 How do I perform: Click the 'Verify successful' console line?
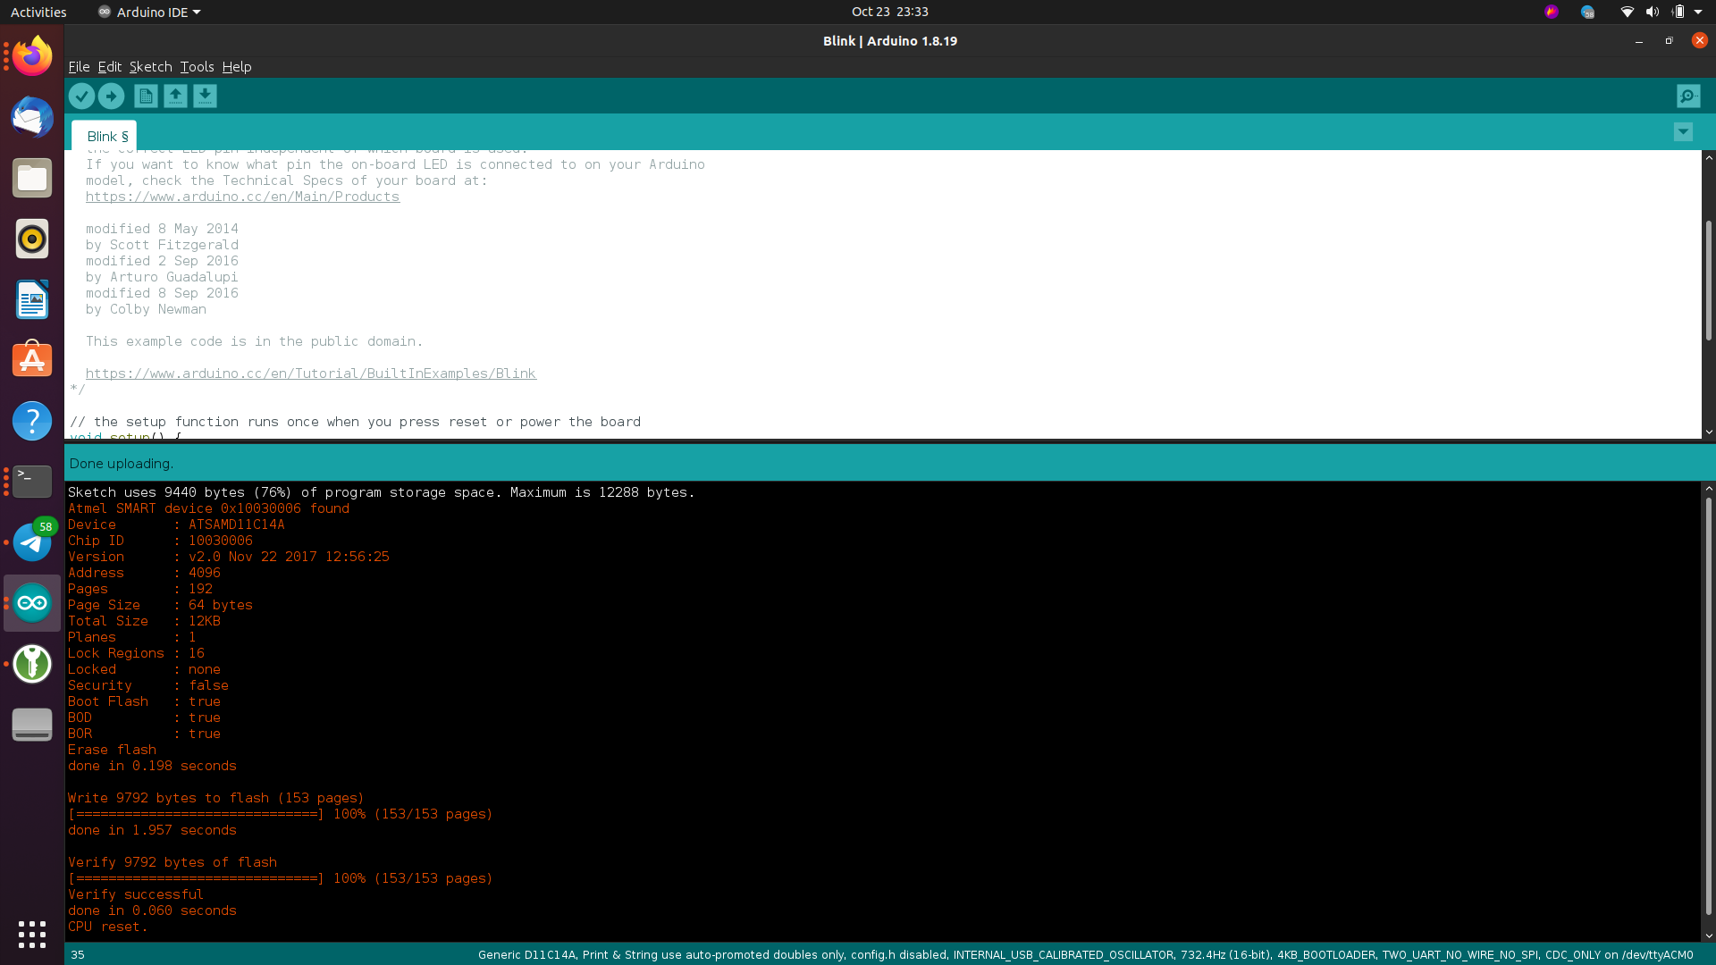tap(136, 894)
